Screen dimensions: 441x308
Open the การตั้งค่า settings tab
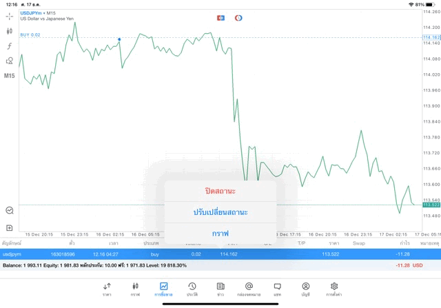pos(334,289)
